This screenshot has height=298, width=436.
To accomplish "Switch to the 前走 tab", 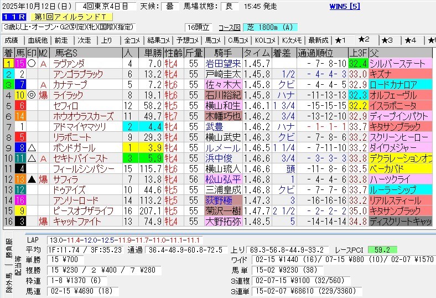I will [61, 40].
